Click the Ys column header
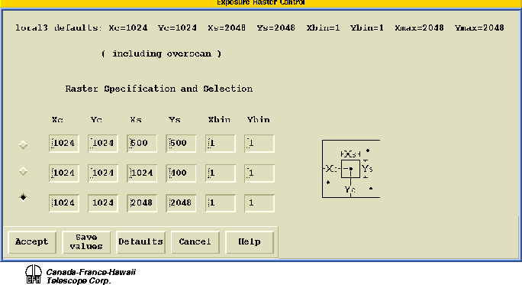The image size is (522, 285). (x=175, y=120)
